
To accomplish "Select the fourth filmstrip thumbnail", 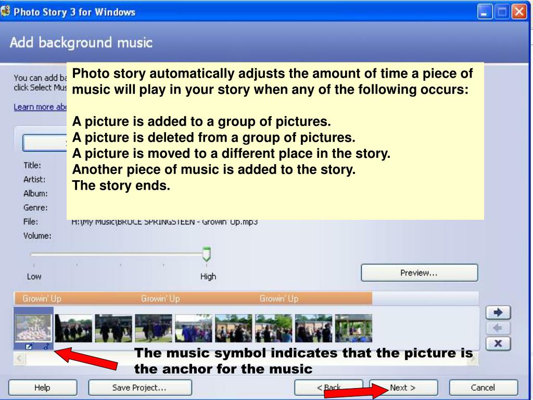I will (154, 328).
